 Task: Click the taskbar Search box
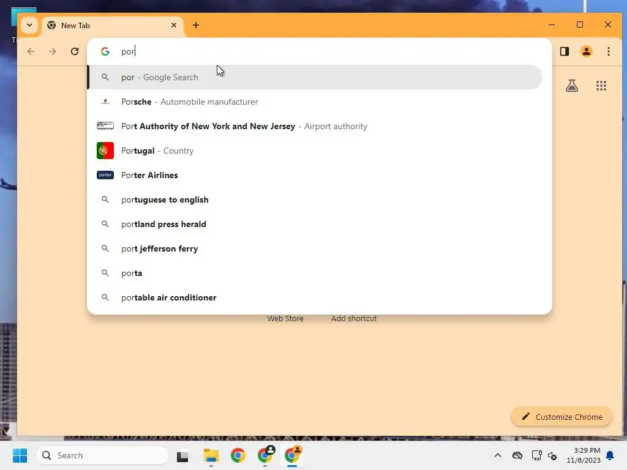click(x=102, y=455)
